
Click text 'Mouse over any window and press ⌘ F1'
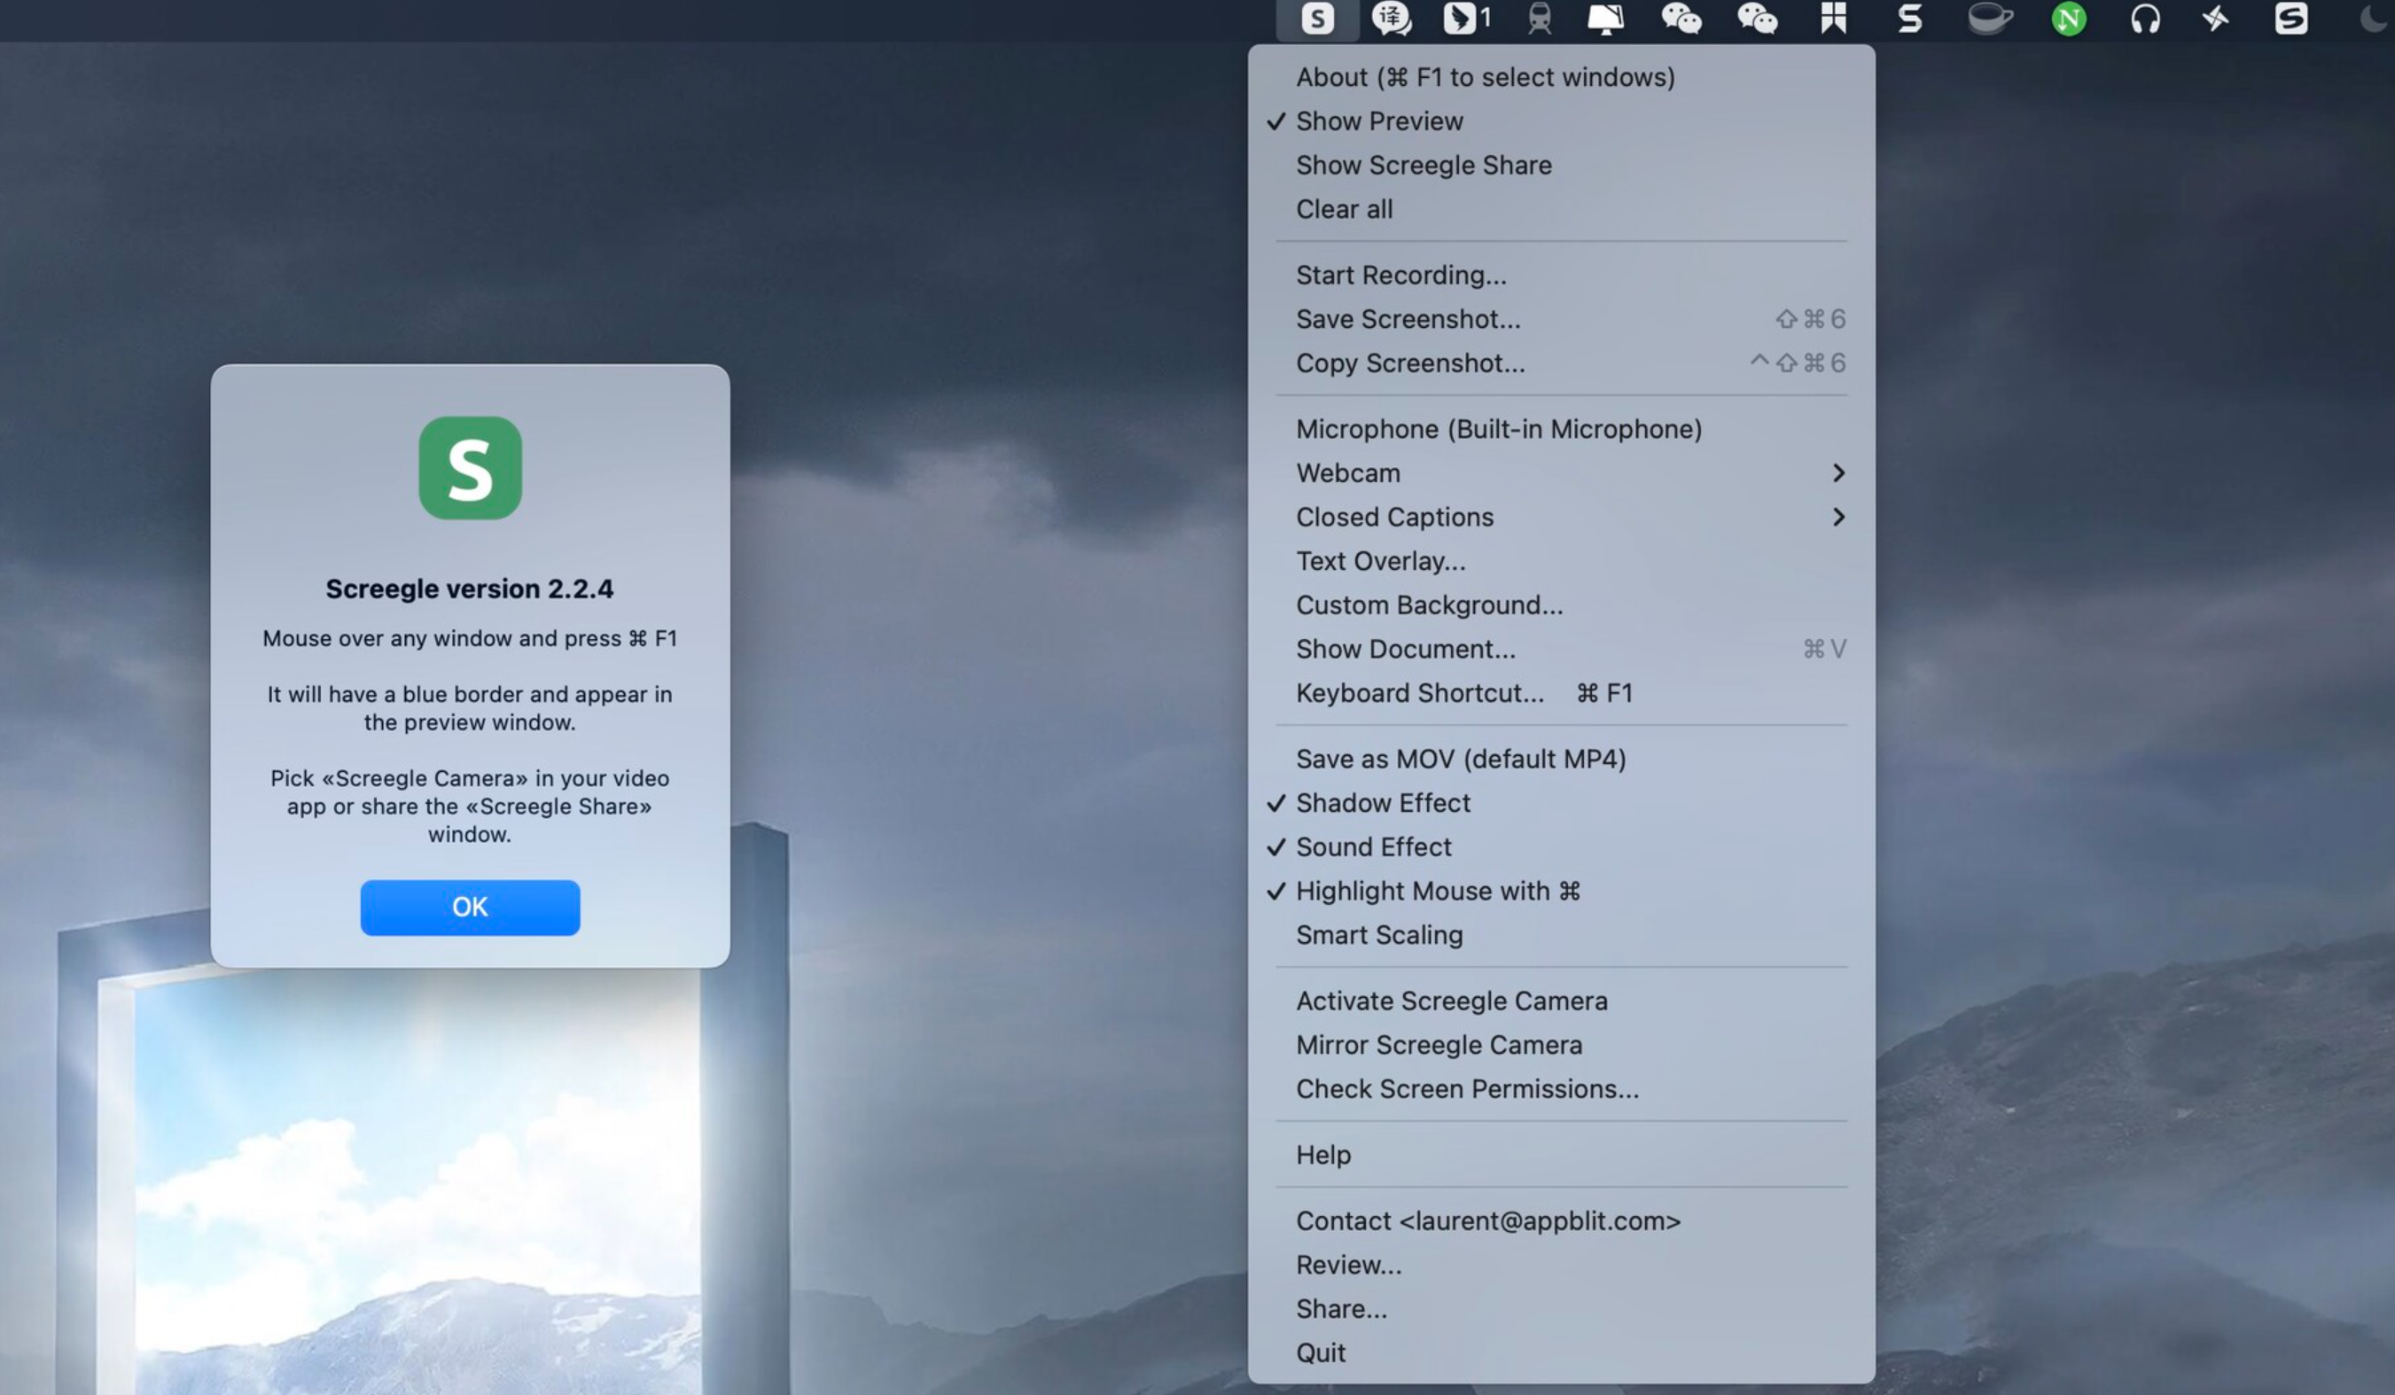[x=471, y=639]
